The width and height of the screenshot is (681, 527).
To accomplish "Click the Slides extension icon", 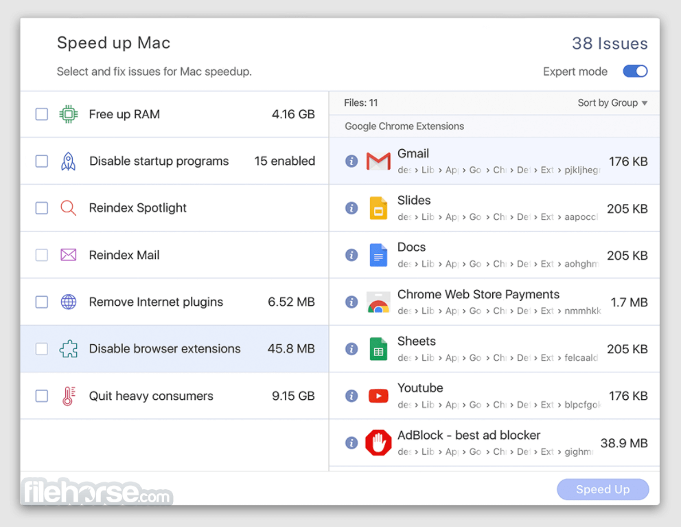I will (378, 208).
